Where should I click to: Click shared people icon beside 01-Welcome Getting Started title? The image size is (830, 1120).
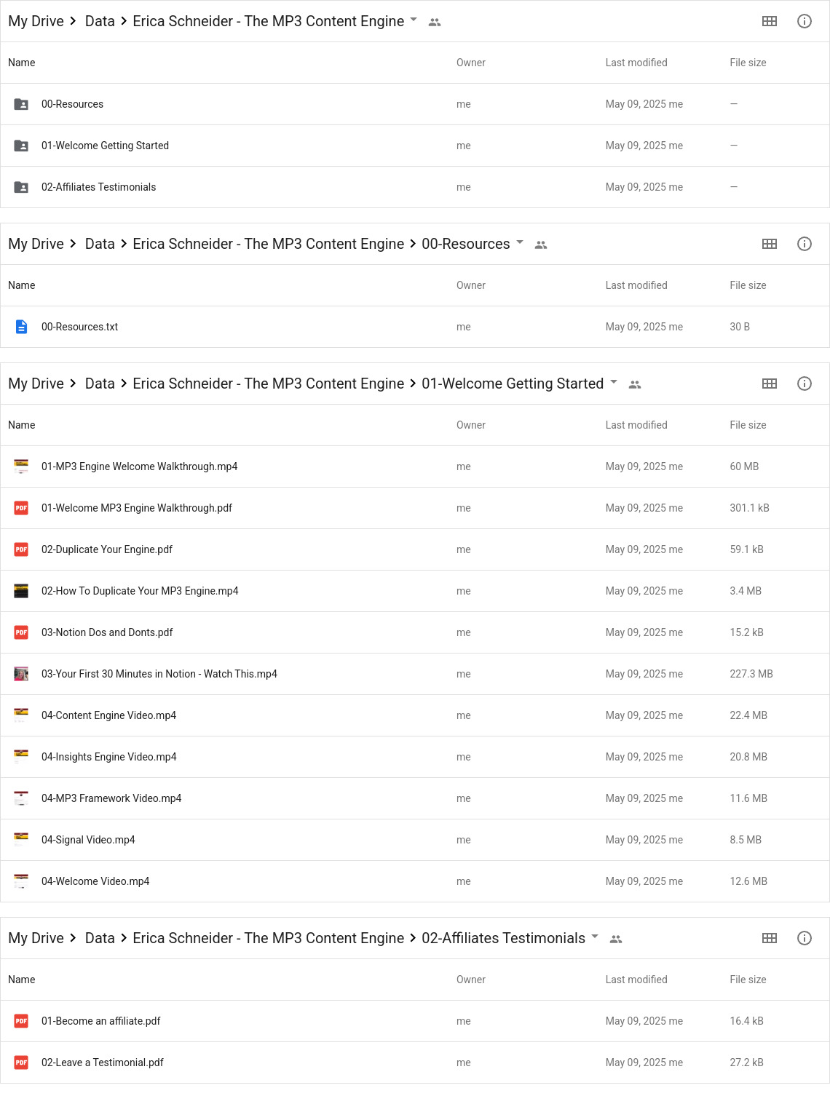coord(635,385)
